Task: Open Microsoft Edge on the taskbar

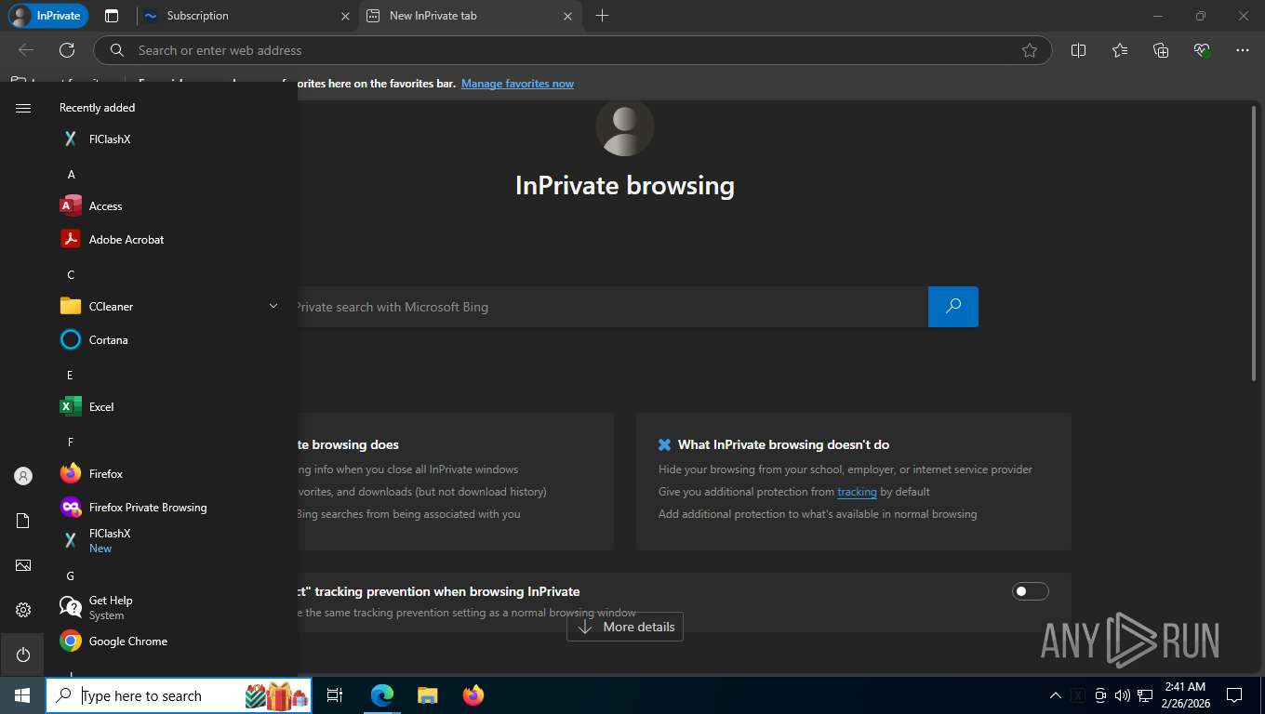Action: pyautogui.click(x=382, y=695)
